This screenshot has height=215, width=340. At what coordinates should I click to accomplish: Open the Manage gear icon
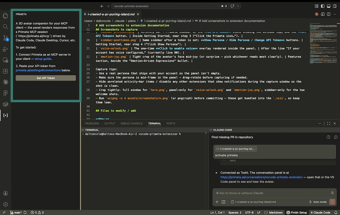[x=5, y=204]
